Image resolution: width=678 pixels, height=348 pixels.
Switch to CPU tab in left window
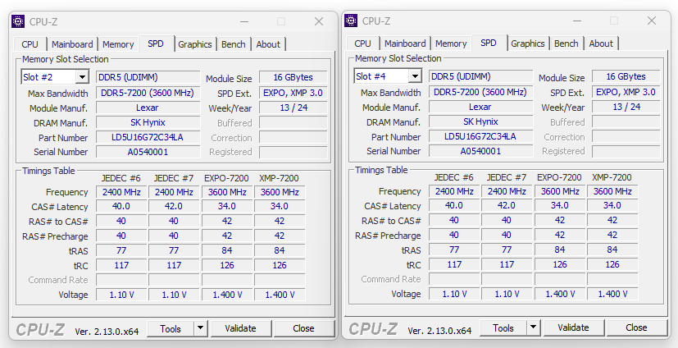pyautogui.click(x=30, y=44)
